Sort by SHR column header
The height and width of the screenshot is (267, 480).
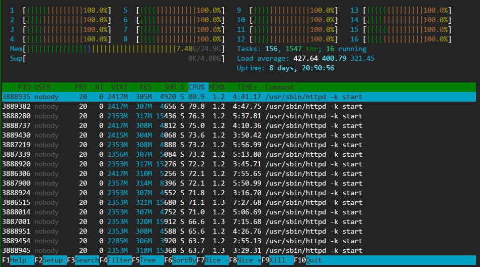[x=170, y=87]
